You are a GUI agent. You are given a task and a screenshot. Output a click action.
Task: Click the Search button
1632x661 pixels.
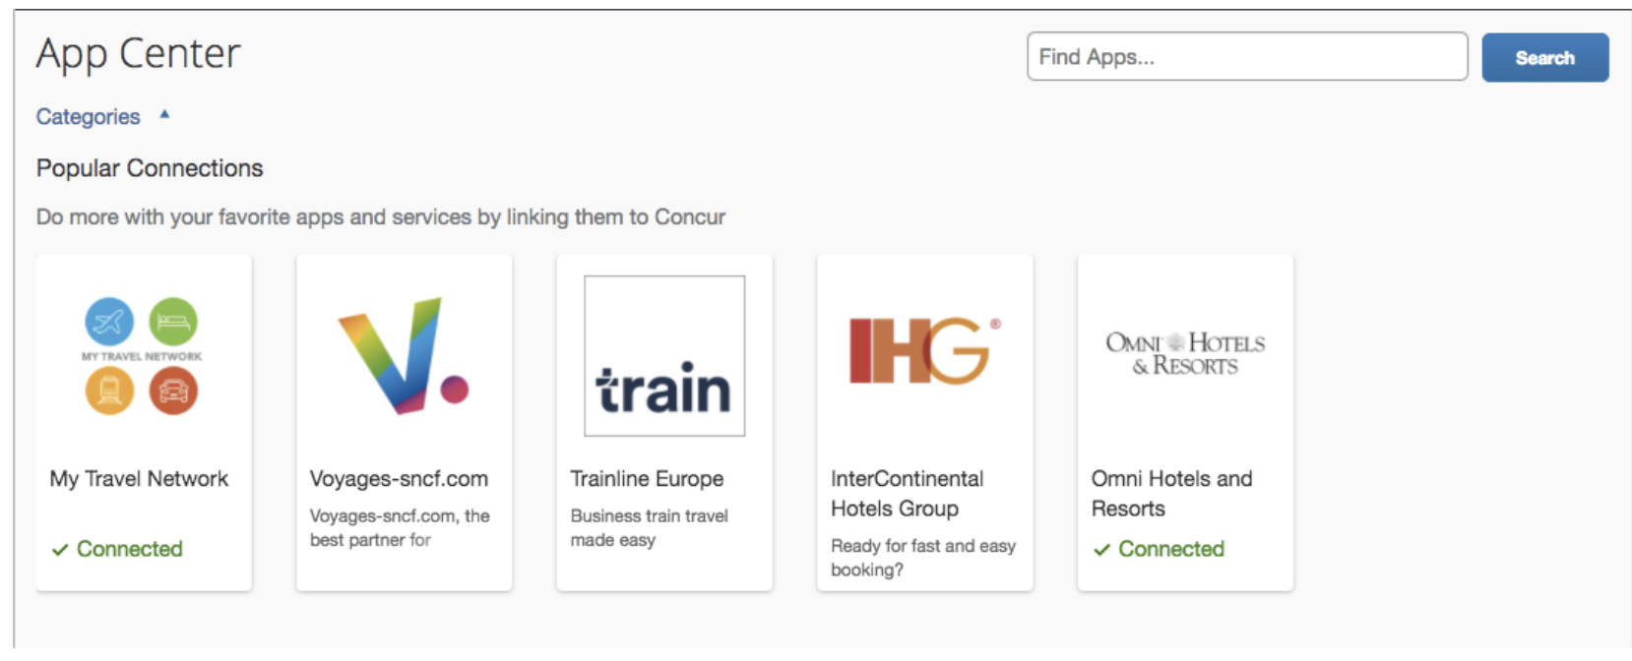pos(1545,58)
